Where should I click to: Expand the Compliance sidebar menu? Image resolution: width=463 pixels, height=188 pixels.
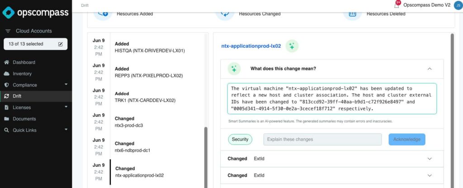[66, 85]
